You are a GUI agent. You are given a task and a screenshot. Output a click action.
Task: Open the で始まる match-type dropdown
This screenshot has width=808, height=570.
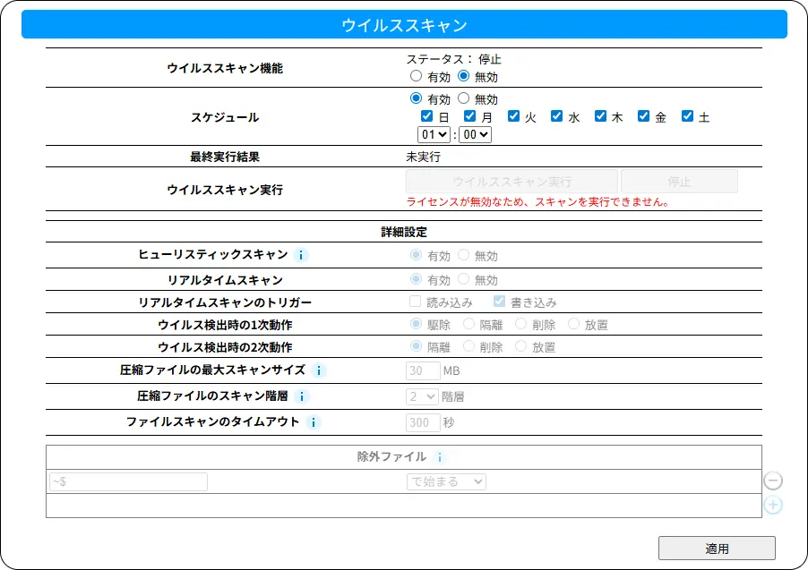pos(445,481)
